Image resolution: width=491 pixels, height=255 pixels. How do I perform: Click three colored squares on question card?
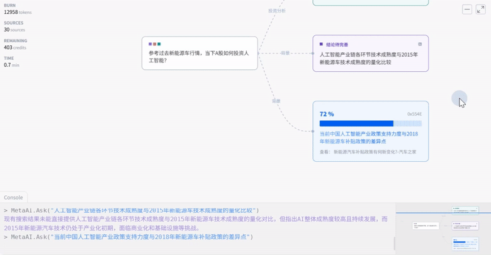155,44
